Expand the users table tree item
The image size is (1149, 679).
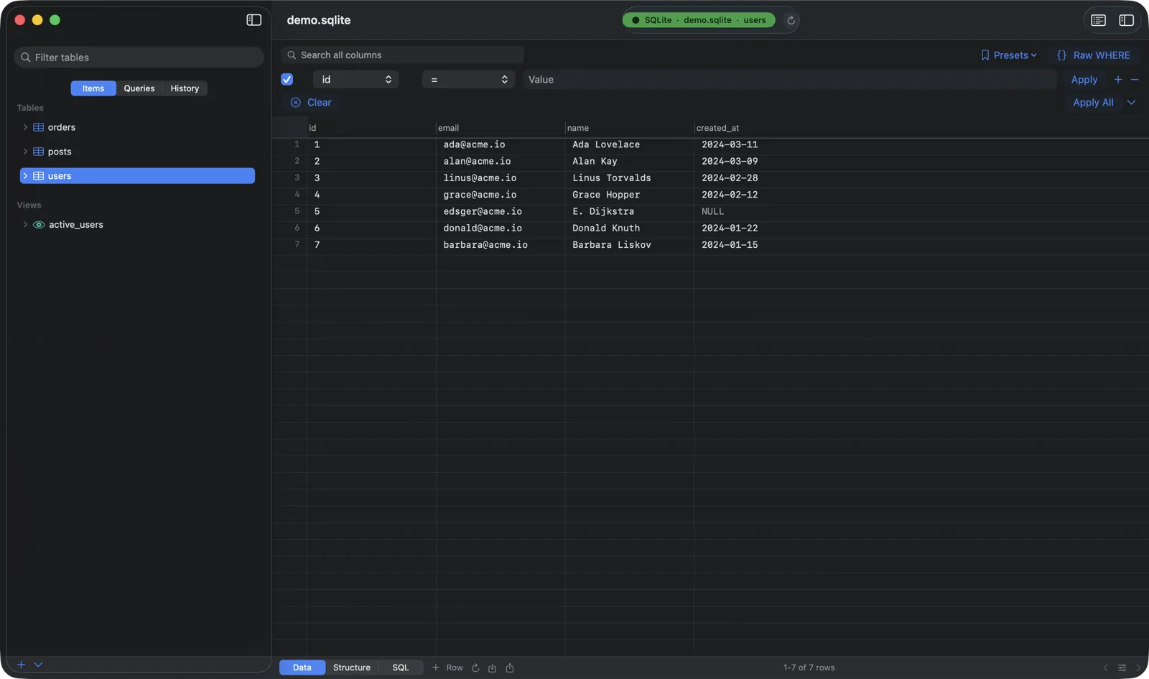point(25,176)
